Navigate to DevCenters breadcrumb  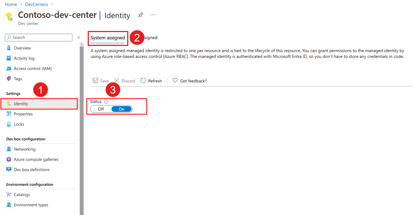pyautogui.click(x=36, y=4)
